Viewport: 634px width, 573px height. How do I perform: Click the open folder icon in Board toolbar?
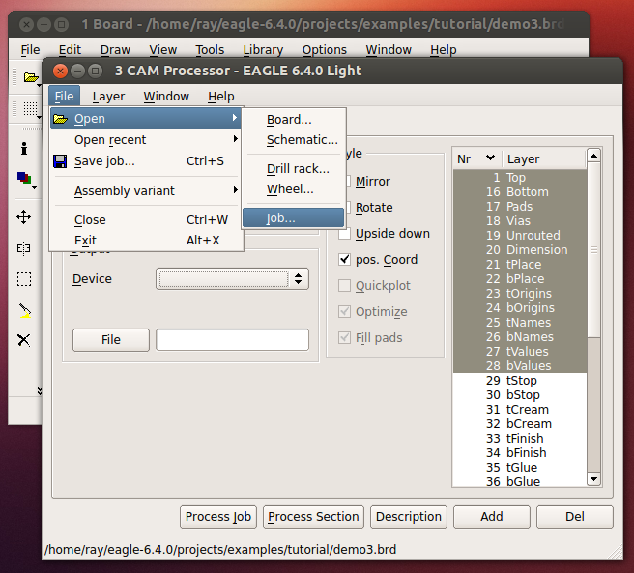click(x=31, y=77)
